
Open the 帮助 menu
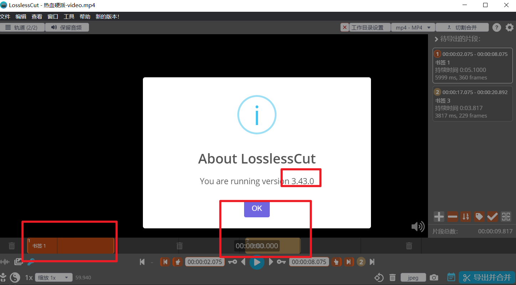pos(85,16)
